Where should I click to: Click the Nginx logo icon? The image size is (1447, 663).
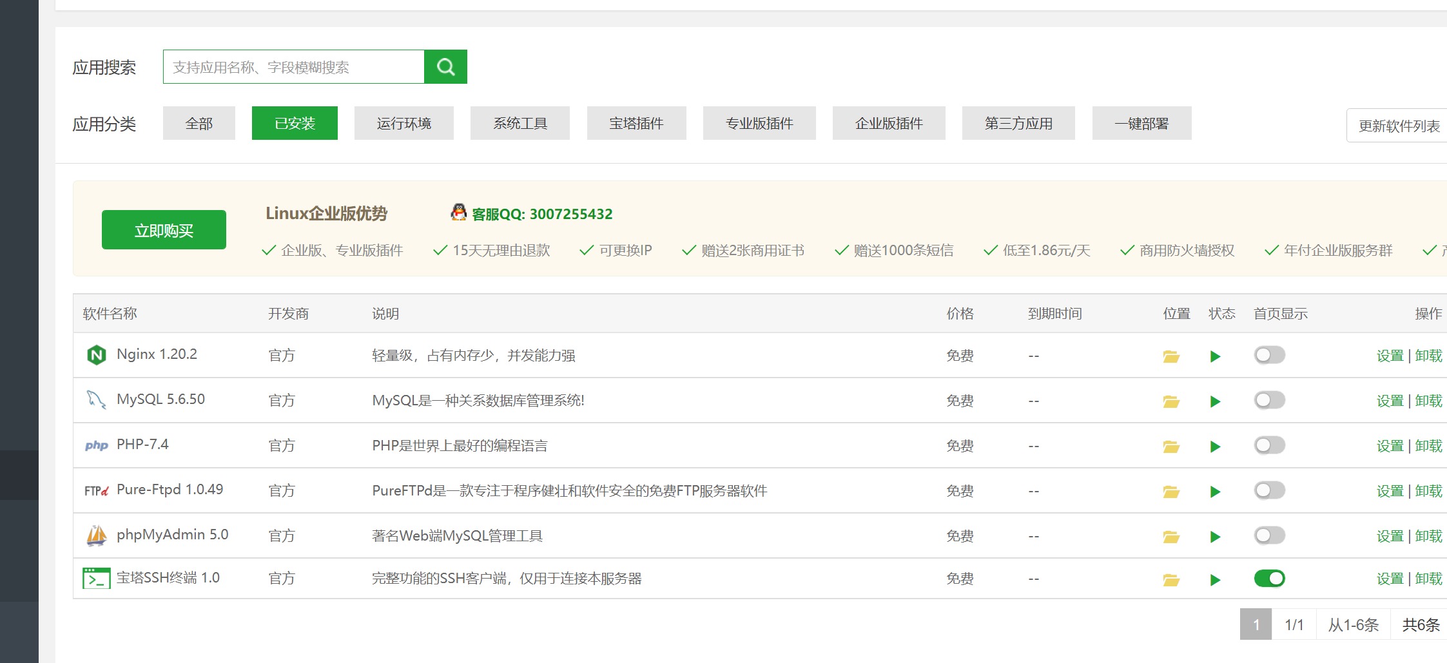click(96, 355)
